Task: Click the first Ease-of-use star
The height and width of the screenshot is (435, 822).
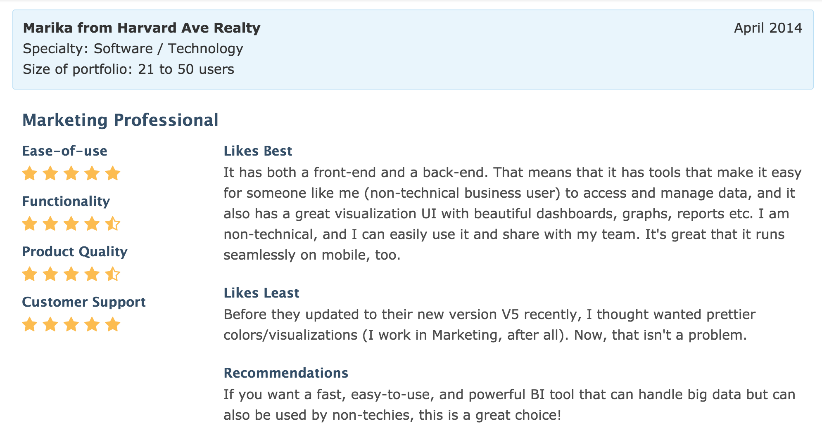Action: [x=30, y=174]
